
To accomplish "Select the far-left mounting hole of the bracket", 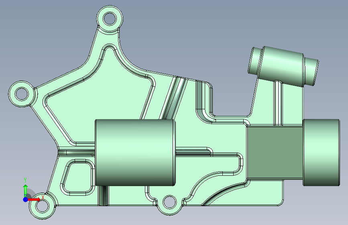I will pos(22,93).
